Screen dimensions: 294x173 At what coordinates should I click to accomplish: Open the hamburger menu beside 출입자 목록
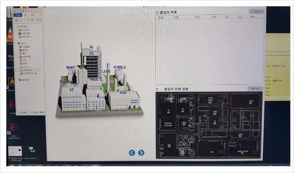pyautogui.click(x=157, y=13)
